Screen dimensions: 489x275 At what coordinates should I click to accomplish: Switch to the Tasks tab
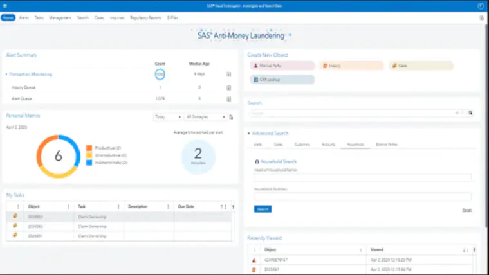pos(39,18)
